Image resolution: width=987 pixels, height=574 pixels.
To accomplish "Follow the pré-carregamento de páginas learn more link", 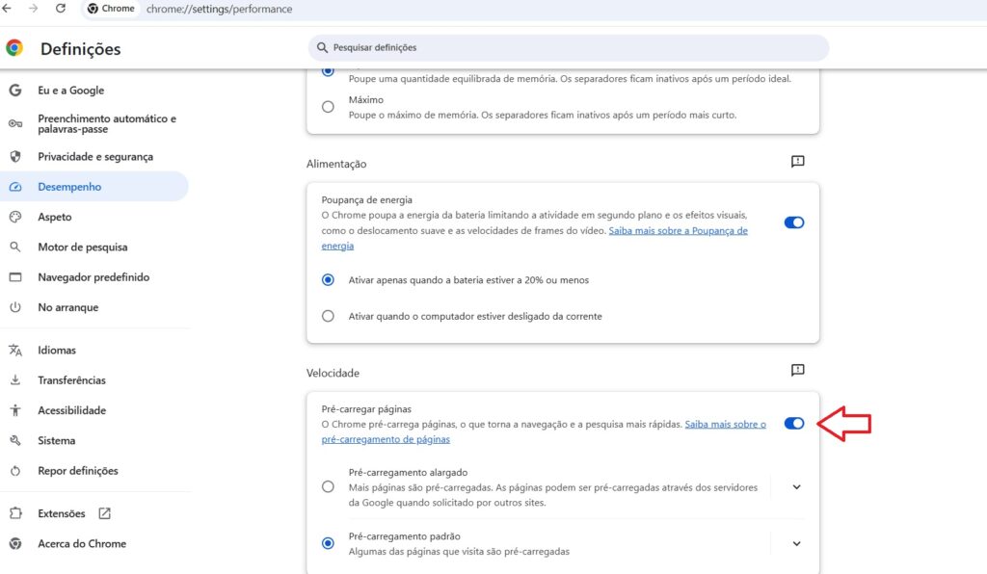I will click(386, 439).
